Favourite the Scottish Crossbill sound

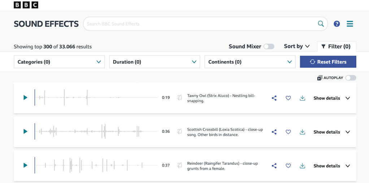[288, 132]
